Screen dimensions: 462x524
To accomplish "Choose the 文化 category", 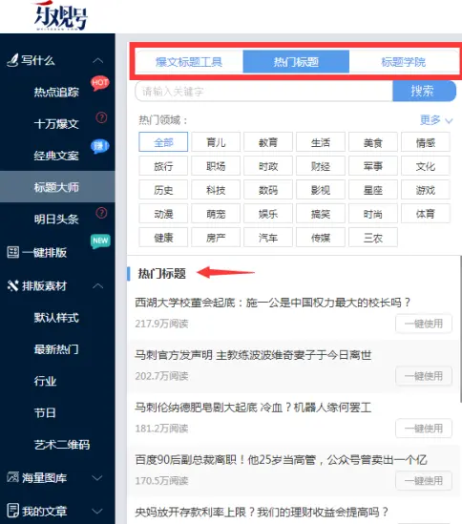I will (x=426, y=166).
